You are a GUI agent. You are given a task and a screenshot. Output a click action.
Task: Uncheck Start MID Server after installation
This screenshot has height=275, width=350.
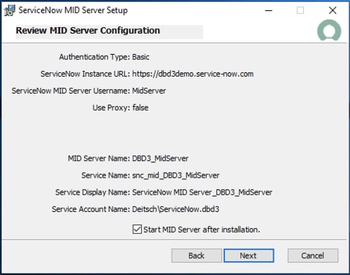(x=137, y=230)
